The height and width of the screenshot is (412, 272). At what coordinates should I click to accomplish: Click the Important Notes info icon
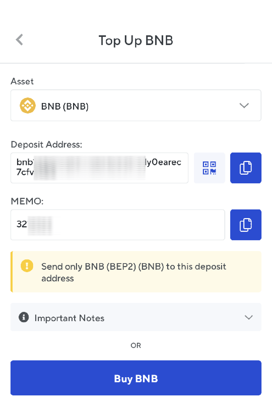[x=24, y=317]
